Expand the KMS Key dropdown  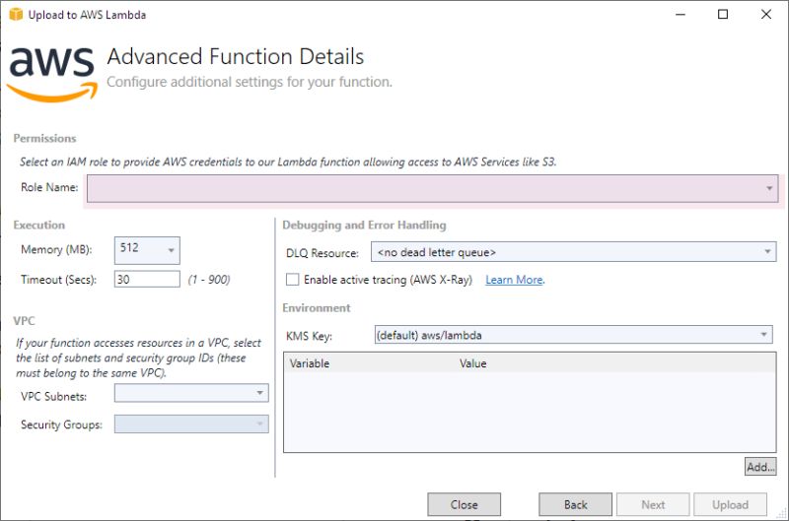(x=573, y=335)
